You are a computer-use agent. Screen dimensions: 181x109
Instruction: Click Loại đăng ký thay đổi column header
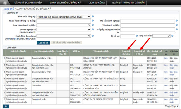pyautogui.click(x=63, y=53)
